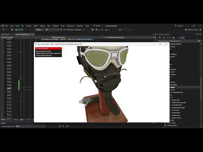Click the Sign in button

point(179,26)
